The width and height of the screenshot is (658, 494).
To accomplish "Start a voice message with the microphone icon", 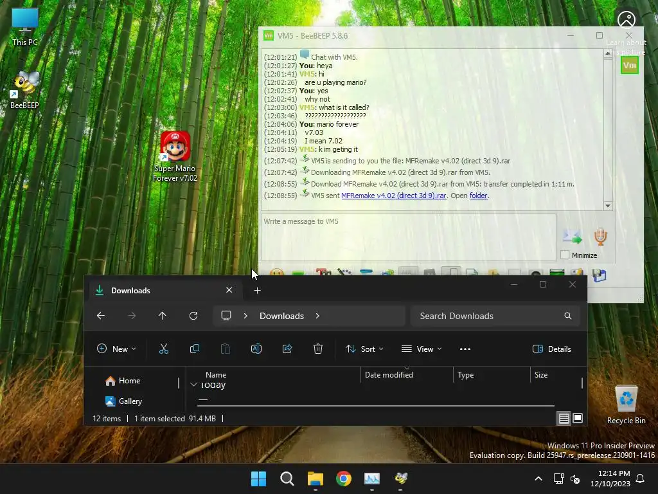I will coord(601,237).
